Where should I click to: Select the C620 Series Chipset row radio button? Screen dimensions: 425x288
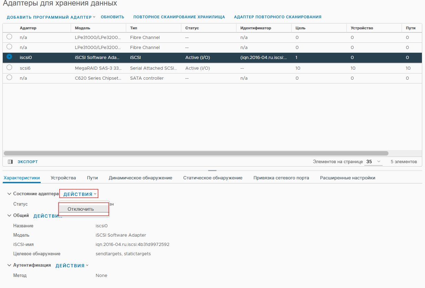(9, 77)
